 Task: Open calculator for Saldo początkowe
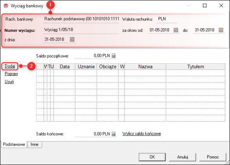(x=113, y=56)
